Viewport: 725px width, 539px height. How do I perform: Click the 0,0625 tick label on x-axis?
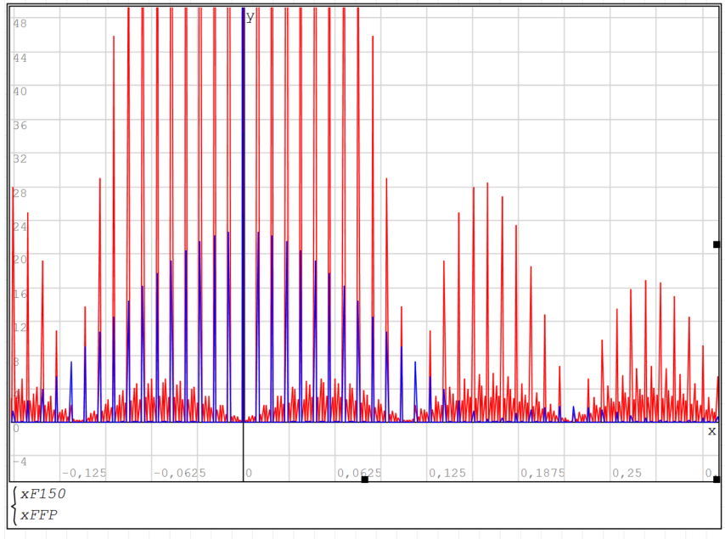[x=359, y=473]
